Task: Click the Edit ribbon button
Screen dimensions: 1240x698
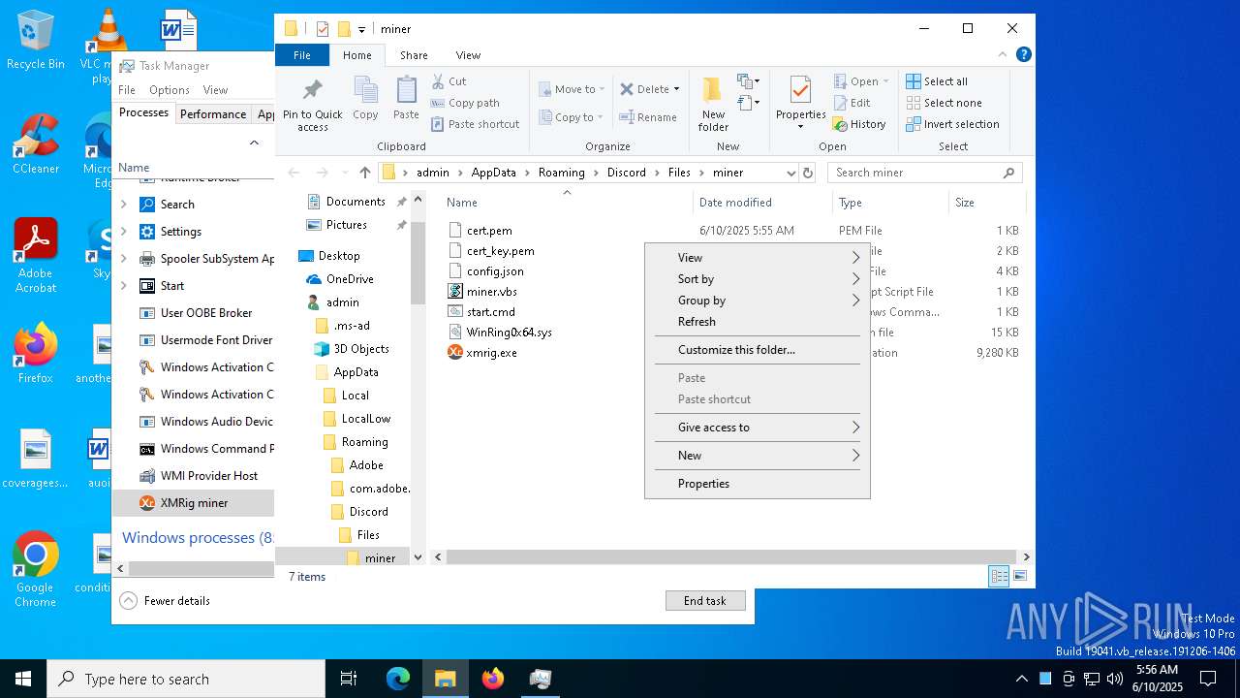Action: click(x=852, y=103)
